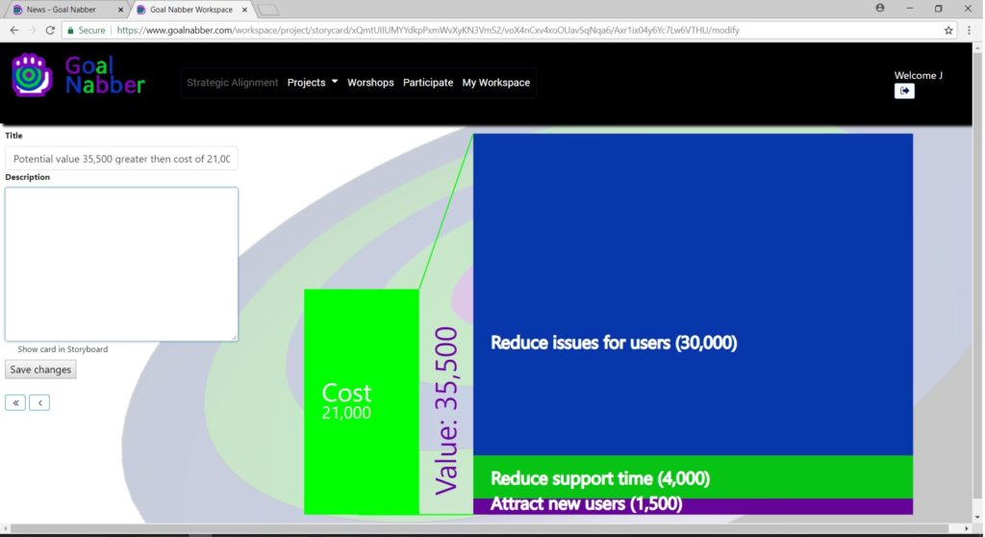Click the 'Value: 35,500' vertical label
The image size is (985, 537).
446,411
